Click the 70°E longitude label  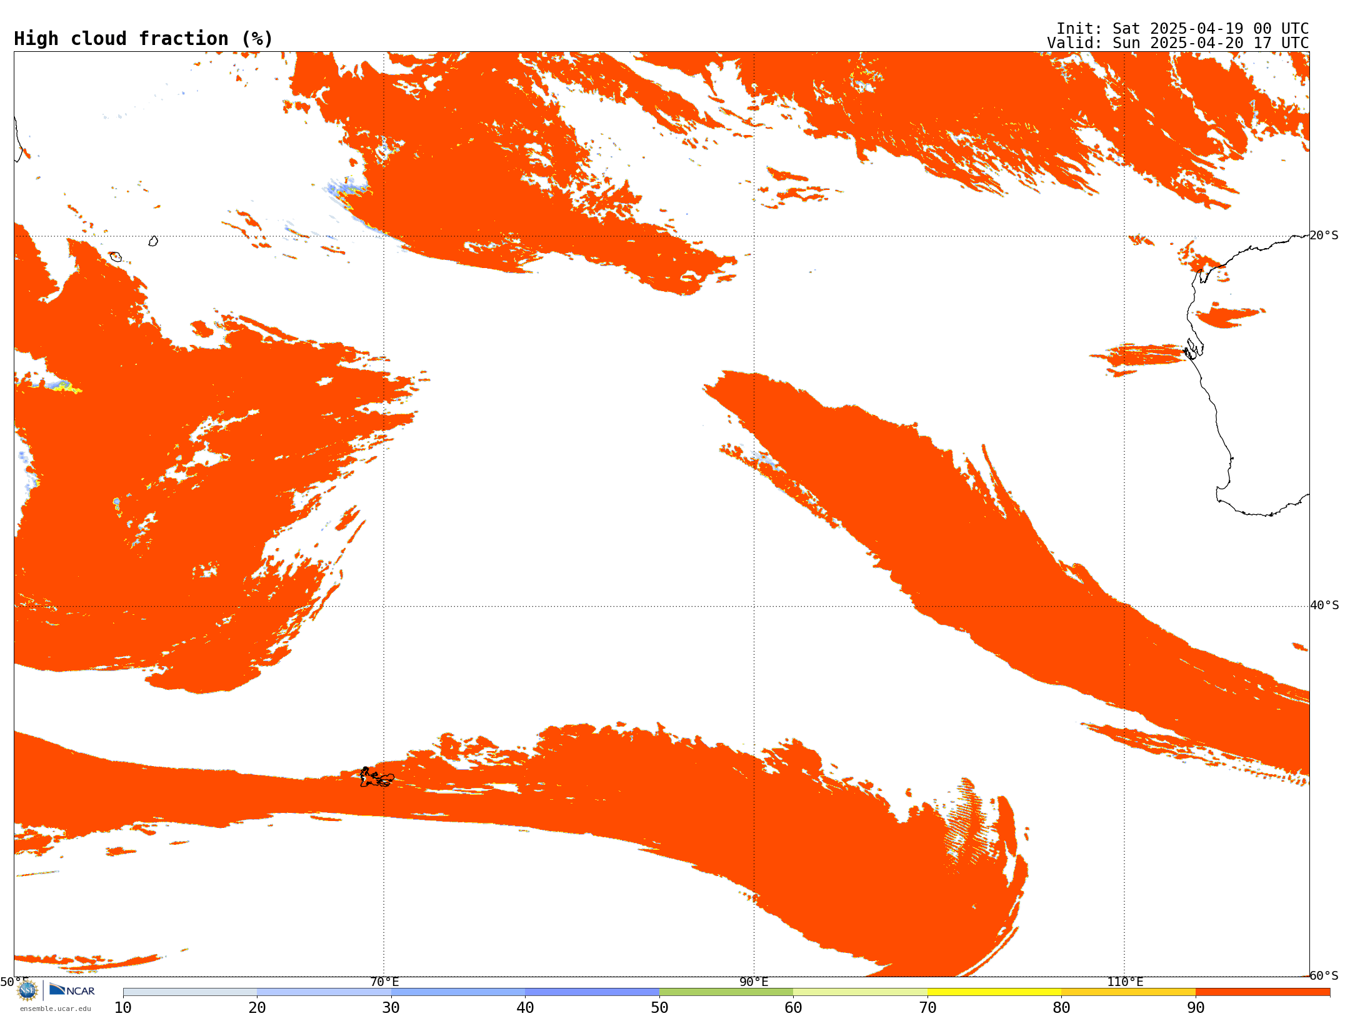coord(384,982)
